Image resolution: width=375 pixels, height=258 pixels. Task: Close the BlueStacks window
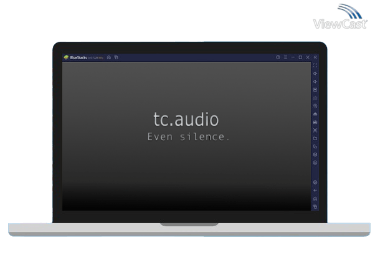pyautogui.click(x=308, y=57)
